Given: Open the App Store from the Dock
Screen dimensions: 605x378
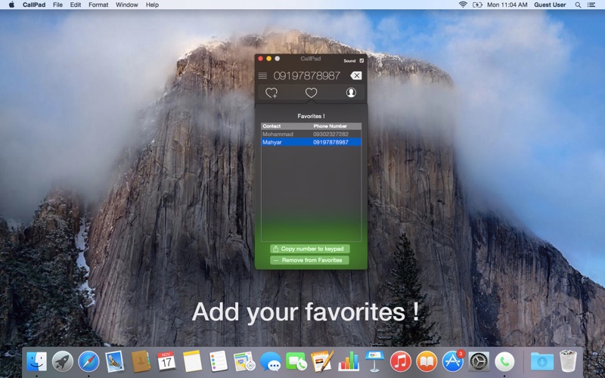Looking at the screenshot, I should click(452, 361).
